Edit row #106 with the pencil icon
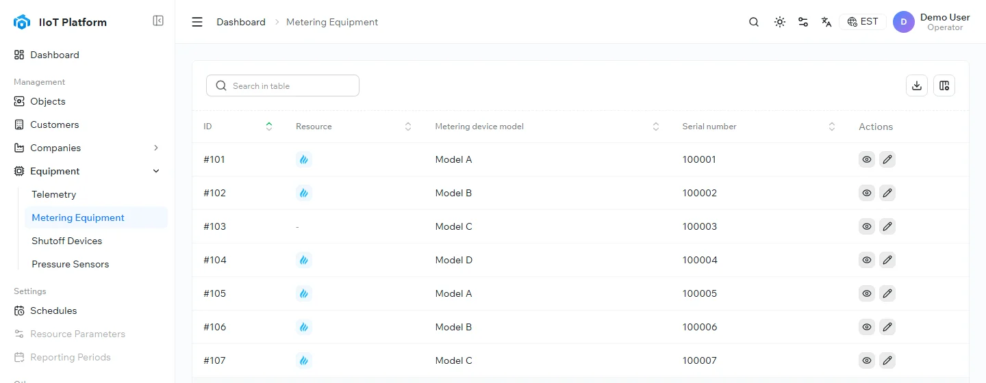986x383 pixels. 887,327
